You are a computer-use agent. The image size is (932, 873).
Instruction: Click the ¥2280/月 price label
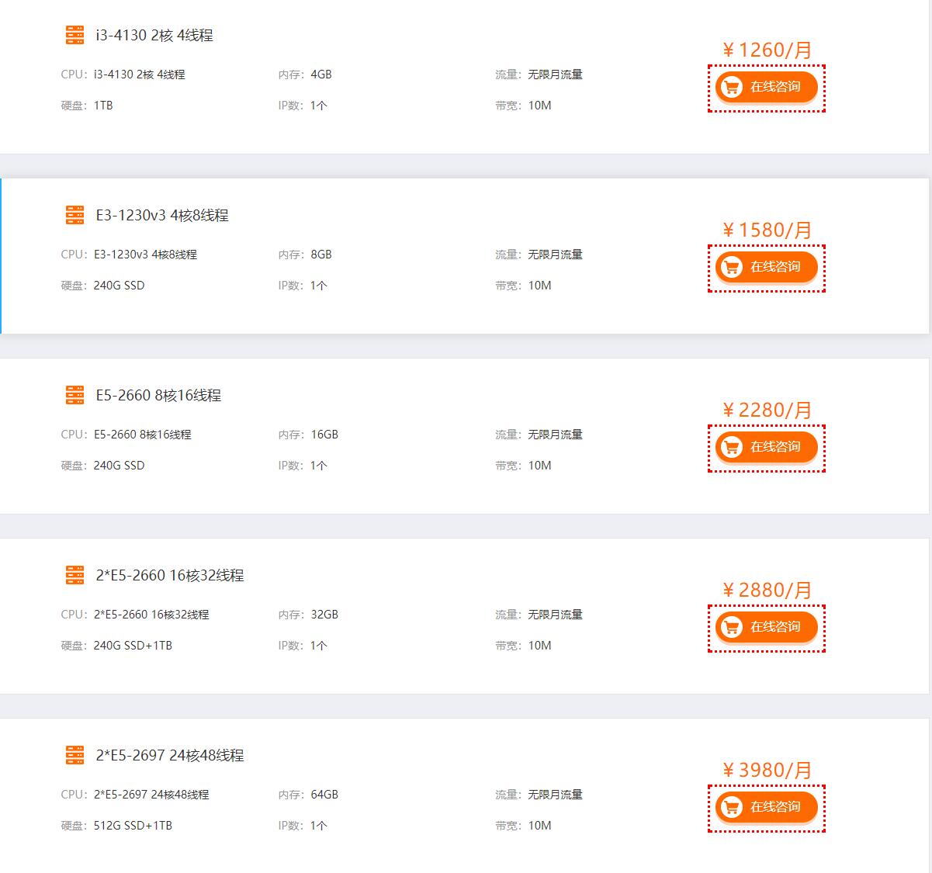[x=767, y=411]
